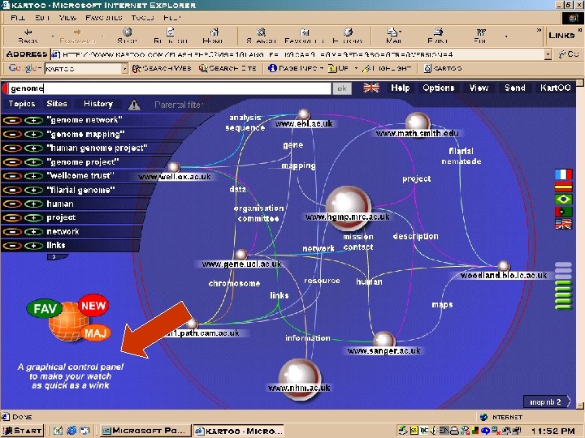Open the View menu in menu bar

(x=67, y=18)
